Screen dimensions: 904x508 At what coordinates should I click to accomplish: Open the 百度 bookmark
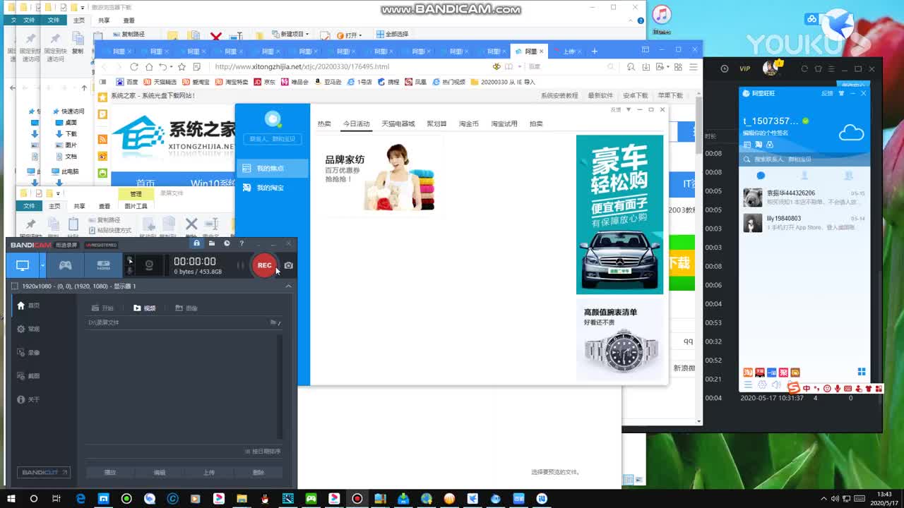[128, 82]
